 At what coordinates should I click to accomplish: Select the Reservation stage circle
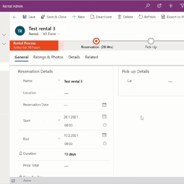(96, 41)
